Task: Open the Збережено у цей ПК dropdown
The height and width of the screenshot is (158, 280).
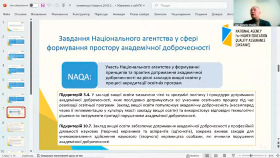Action: coord(131,6)
